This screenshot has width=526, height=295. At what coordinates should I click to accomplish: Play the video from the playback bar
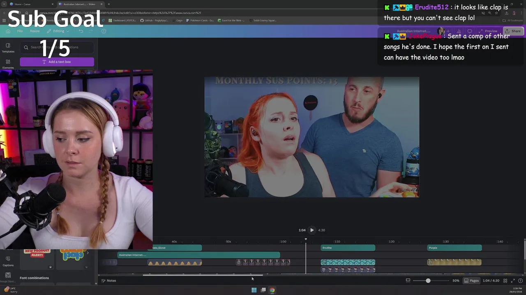(x=312, y=230)
